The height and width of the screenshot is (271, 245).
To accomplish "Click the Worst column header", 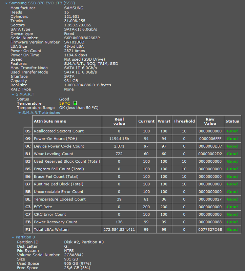I will tap(164, 121).
